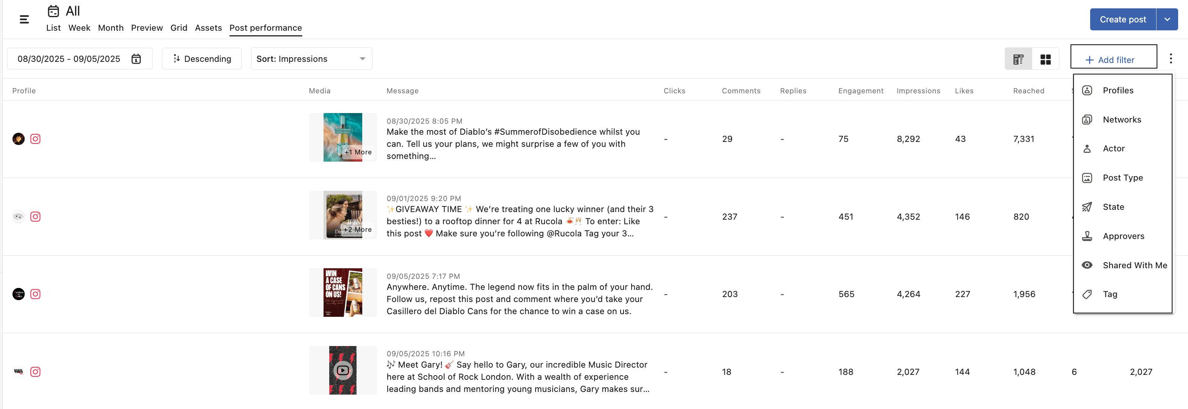Click the calendar icon in date range

[136, 59]
